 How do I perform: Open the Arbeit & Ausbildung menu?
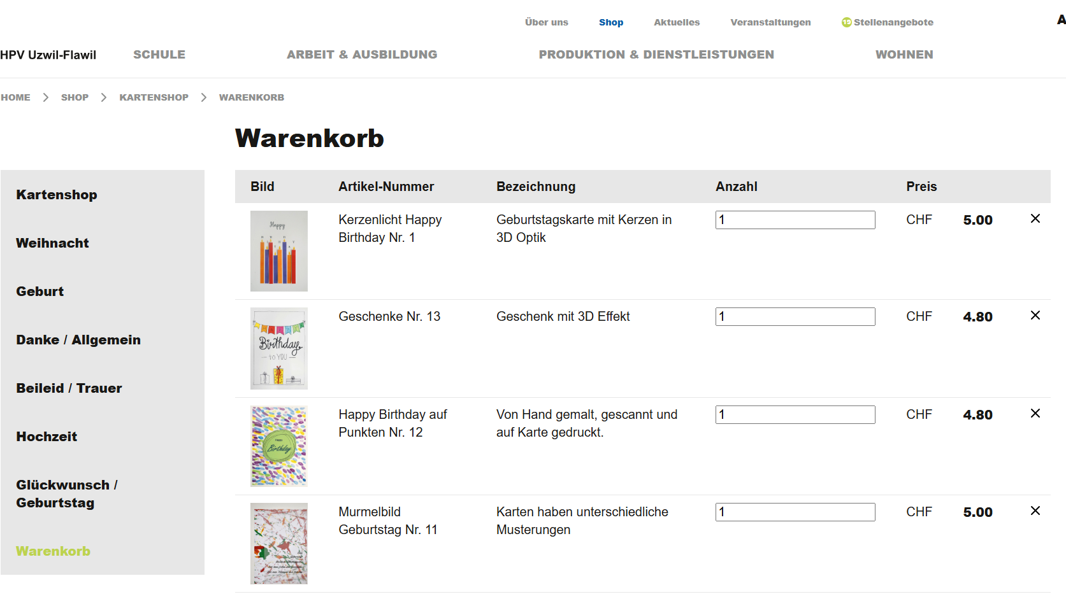point(362,55)
